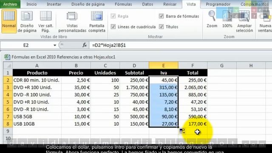Click cell DVD -R 100 Unid.
The image size is (272, 153).
pos(37,95)
